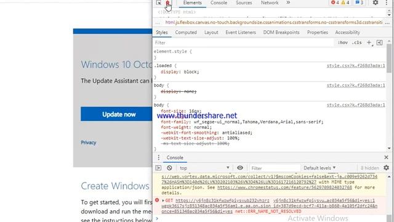394x222 pixels.
Task: Select the Styles pane tab
Action: click(161, 33)
